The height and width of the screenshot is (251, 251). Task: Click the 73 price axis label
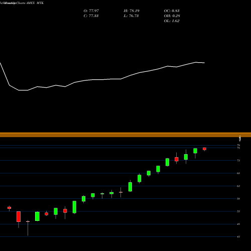238,161
